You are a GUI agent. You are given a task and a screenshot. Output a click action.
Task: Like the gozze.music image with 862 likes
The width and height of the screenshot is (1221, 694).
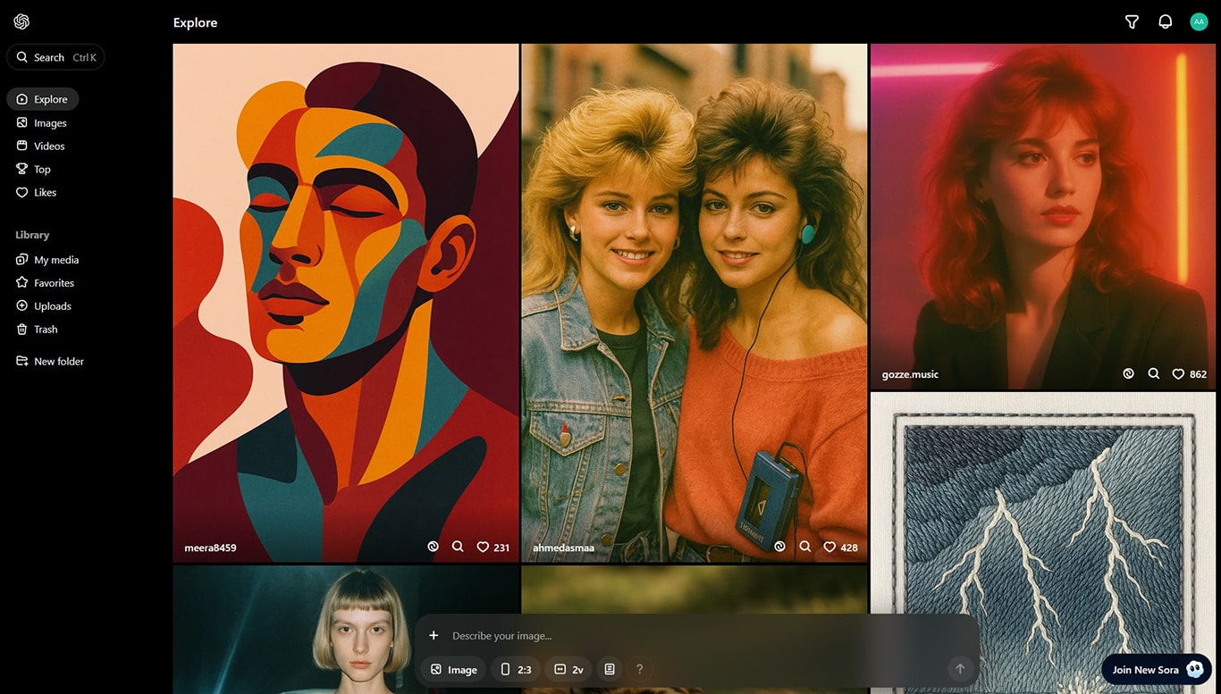point(1178,374)
